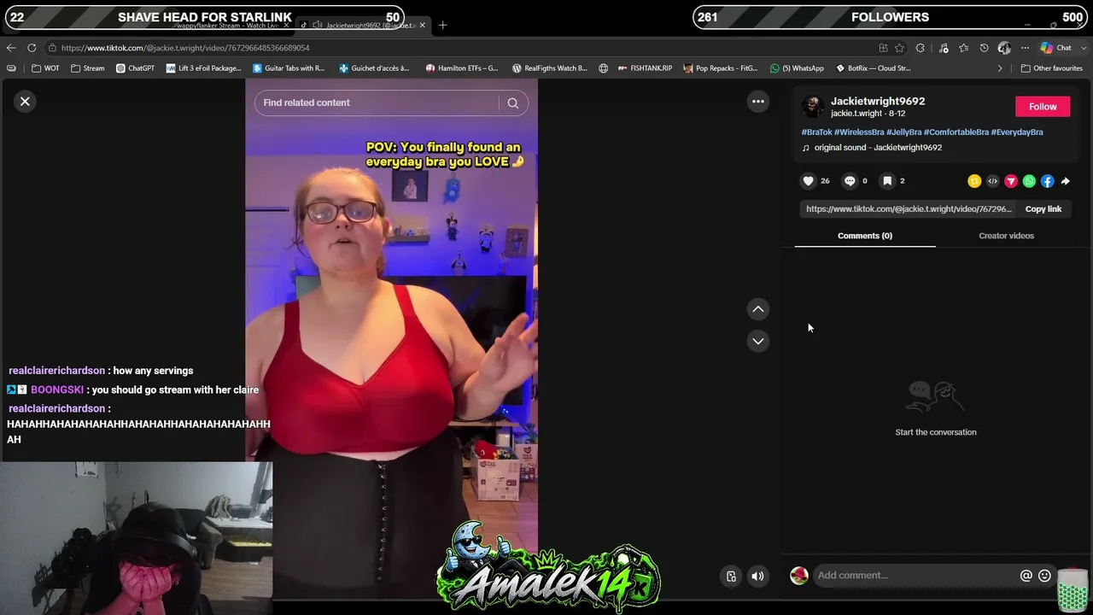Open the Stream bookmarks folder
The height and width of the screenshot is (615, 1093).
(x=88, y=68)
